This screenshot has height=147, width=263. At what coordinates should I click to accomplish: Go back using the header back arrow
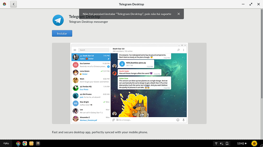tap(13, 4)
